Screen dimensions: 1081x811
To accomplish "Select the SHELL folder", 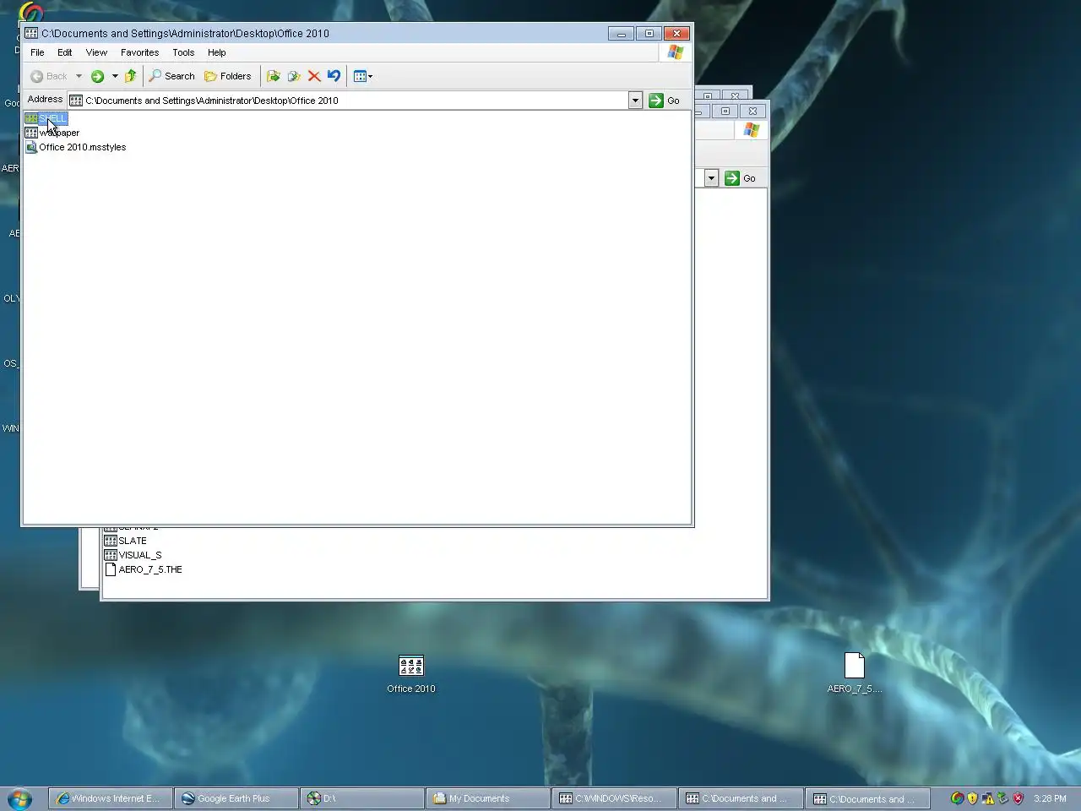I will 46,118.
